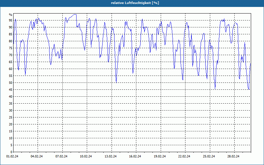Image resolution: width=264 pixels, height=165 pixels.
Task: Select the 25.02.24 date label
Action: coord(209,156)
